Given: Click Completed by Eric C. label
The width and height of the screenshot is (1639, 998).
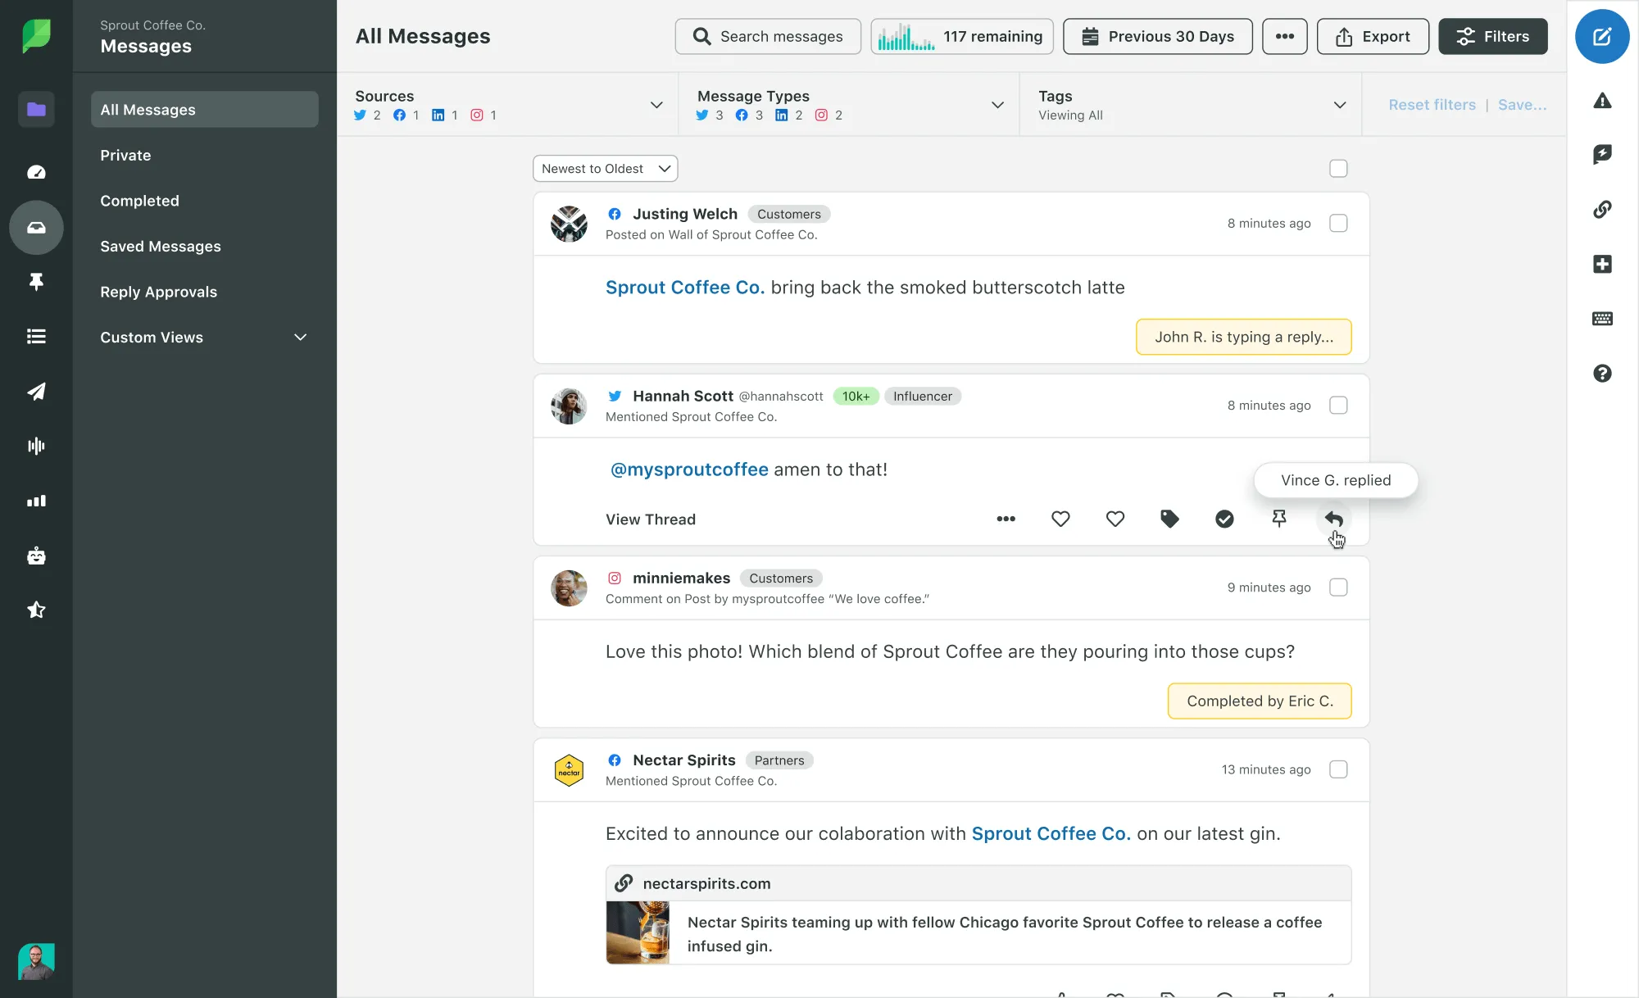Looking at the screenshot, I should [x=1260, y=701].
